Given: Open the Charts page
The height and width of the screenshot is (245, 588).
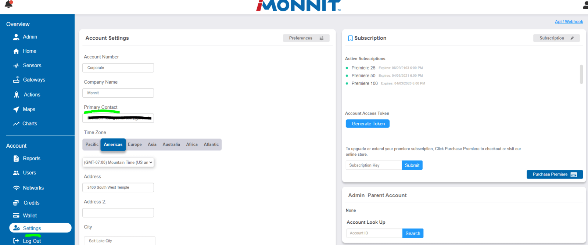Looking at the screenshot, I should (x=29, y=123).
